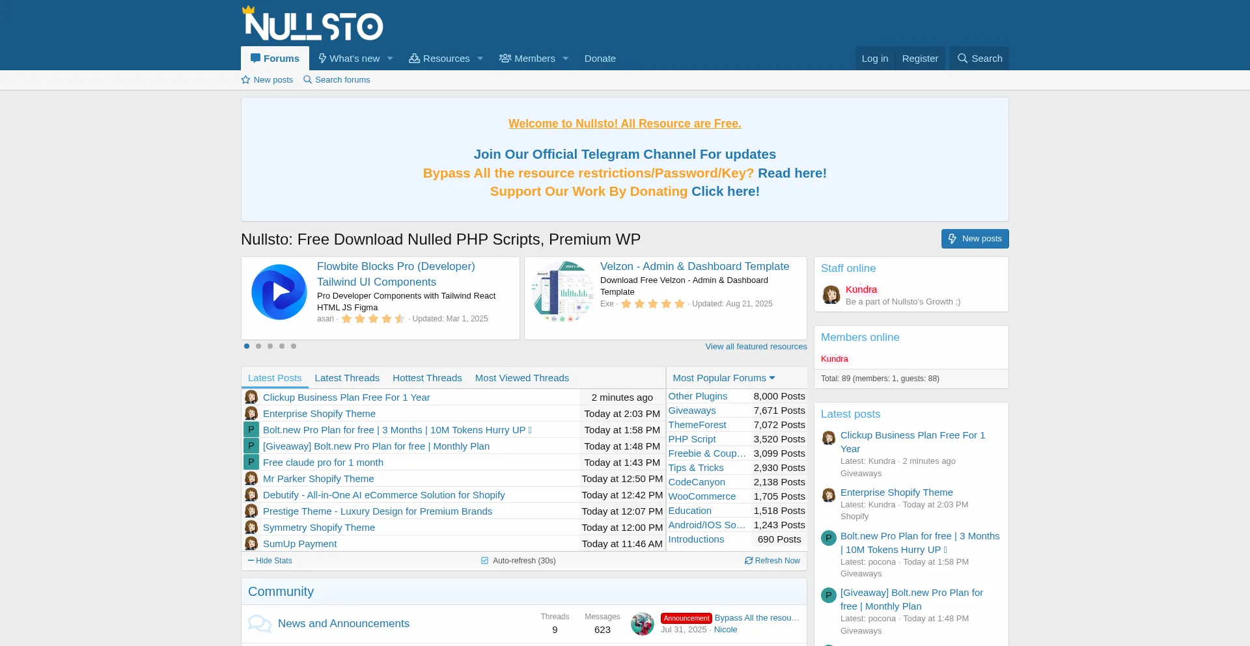The width and height of the screenshot is (1250, 646).
Task: Open the red Announcement tagged thread
Action: tap(757, 618)
